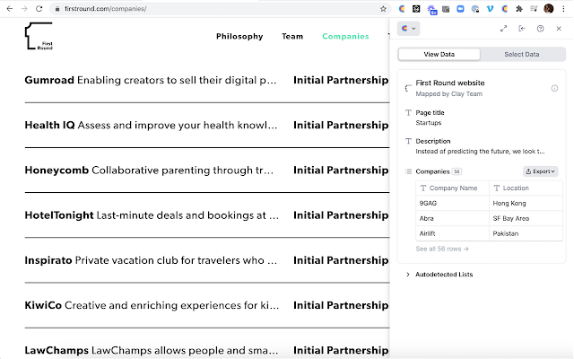This screenshot has height=359, width=574.
Task: Open the Gumroad company row
Action: (x=207, y=80)
